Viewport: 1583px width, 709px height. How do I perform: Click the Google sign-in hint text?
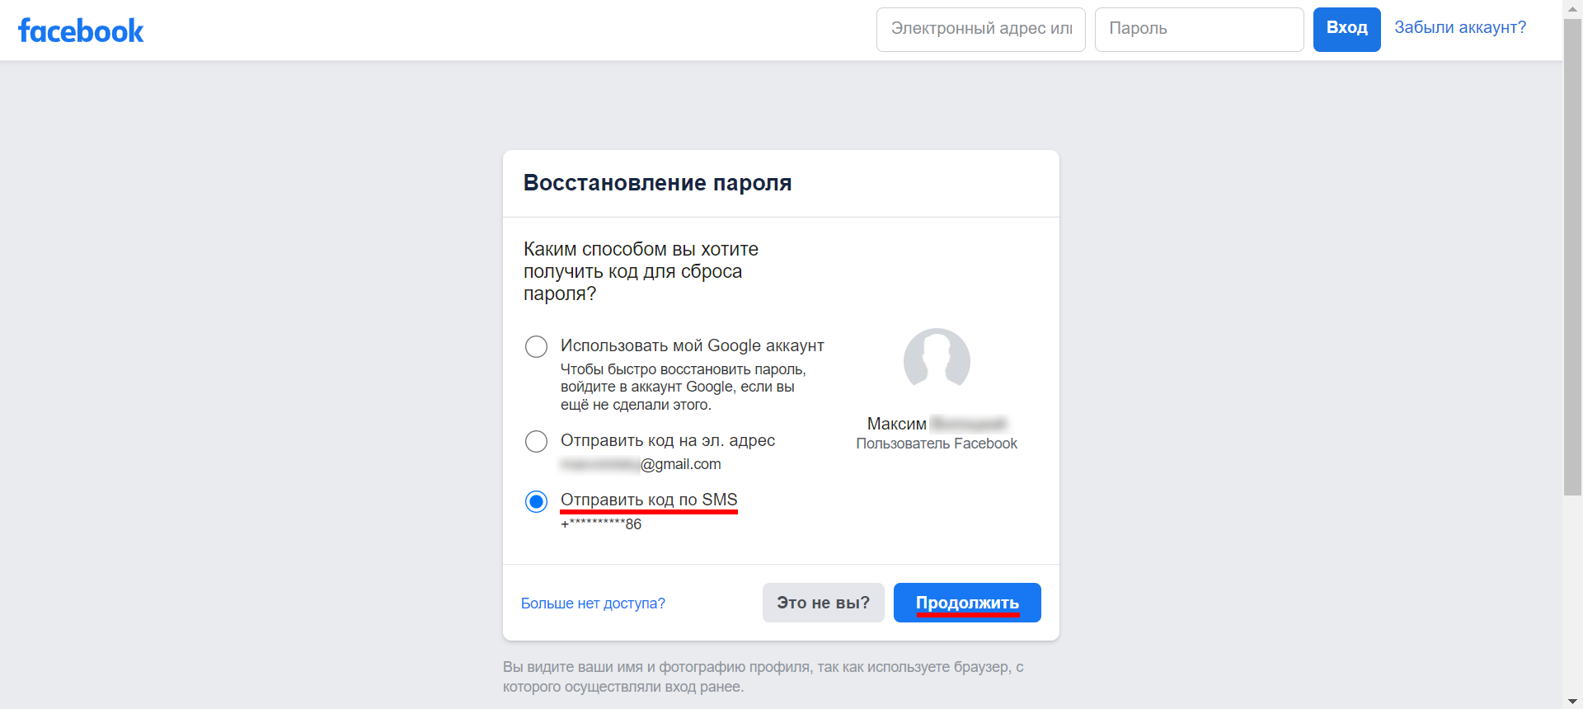683,387
